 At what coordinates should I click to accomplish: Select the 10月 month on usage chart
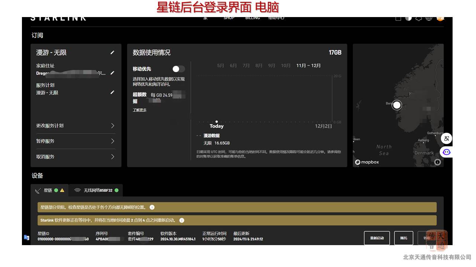point(286,66)
